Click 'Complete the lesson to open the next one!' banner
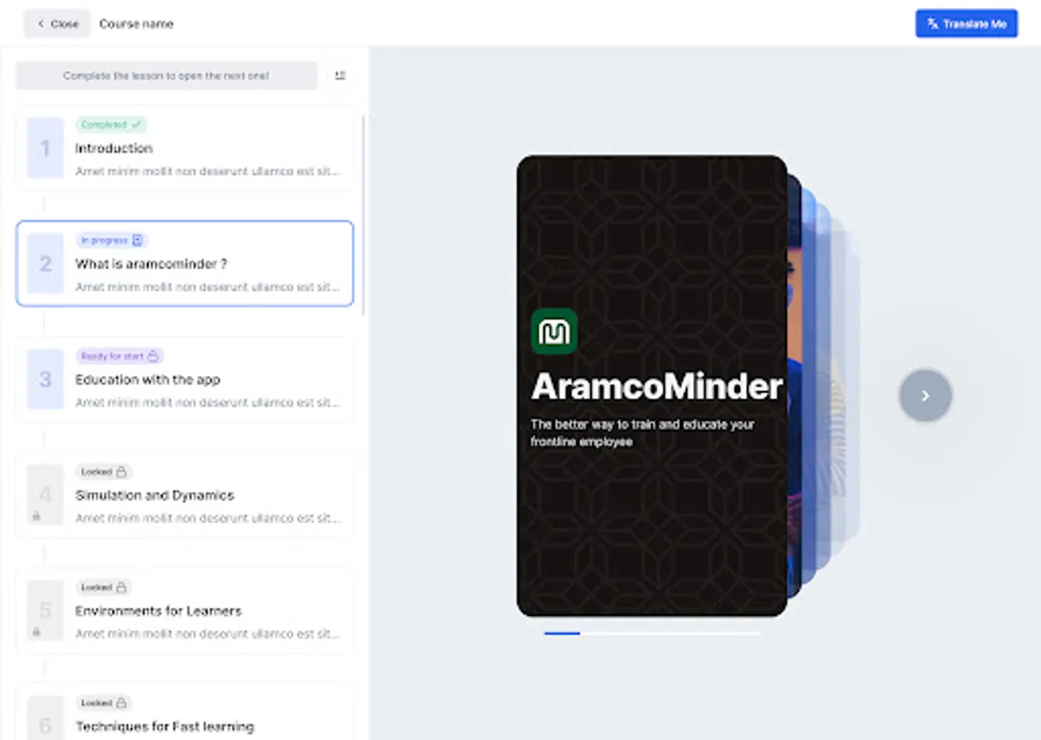Screen dimensions: 1041x740 [x=166, y=76]
